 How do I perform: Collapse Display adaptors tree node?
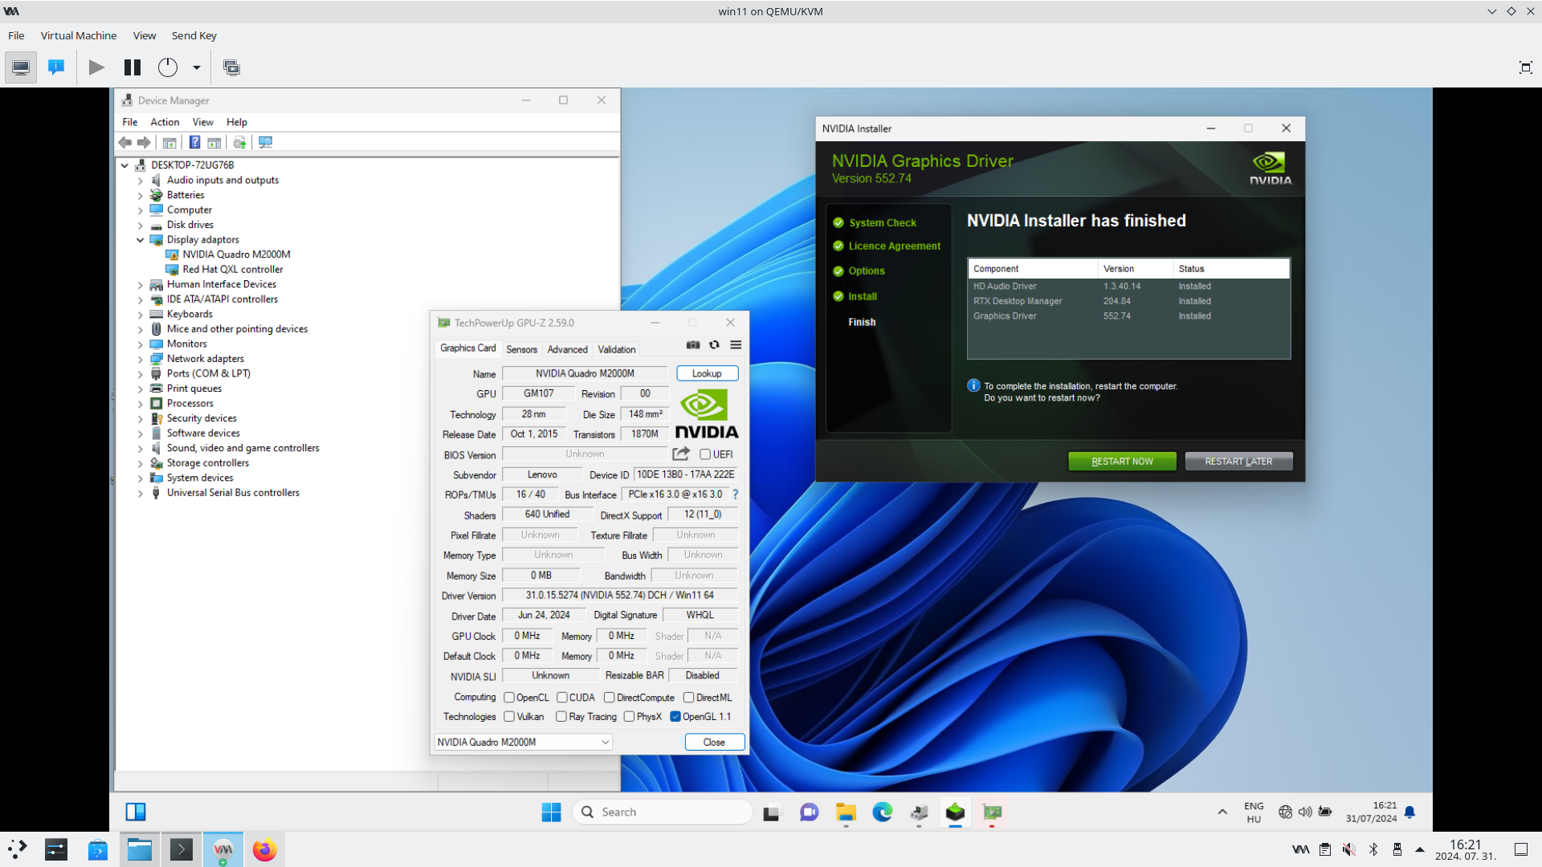click(141, 240)
